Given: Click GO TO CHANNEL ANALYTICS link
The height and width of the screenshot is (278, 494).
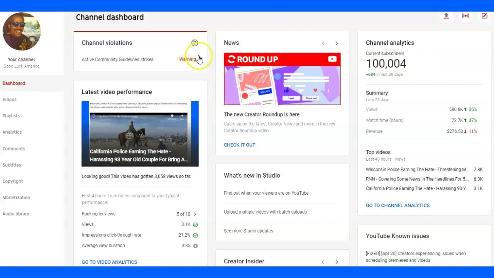Looking at the screenshot, I should click(398, 205).
